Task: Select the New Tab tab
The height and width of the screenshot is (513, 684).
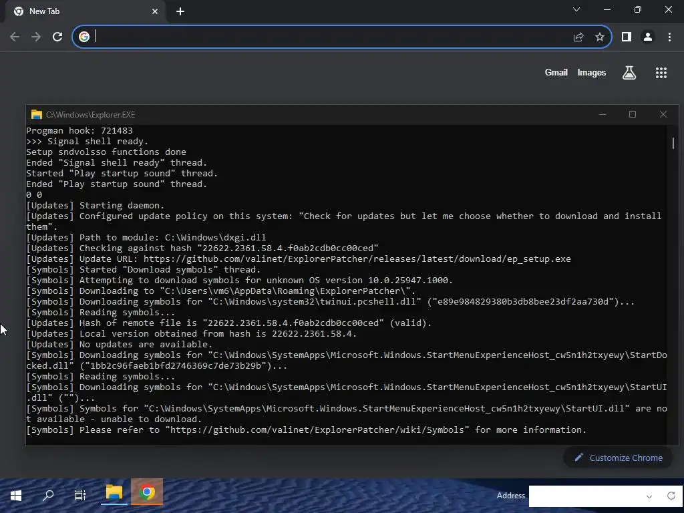Action: pos(85,11)
